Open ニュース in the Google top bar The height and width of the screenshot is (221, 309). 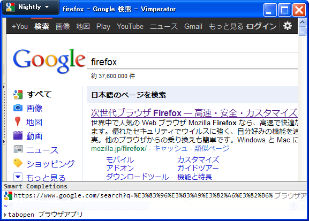click(x=164, y=26)
